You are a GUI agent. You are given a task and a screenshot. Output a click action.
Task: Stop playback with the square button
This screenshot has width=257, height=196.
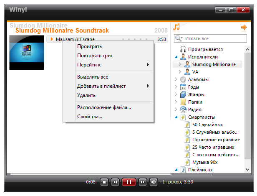[x=104, y=182]
